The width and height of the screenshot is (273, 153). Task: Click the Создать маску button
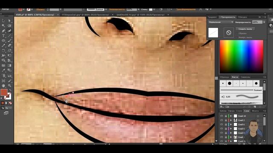(x=245, y=29)
